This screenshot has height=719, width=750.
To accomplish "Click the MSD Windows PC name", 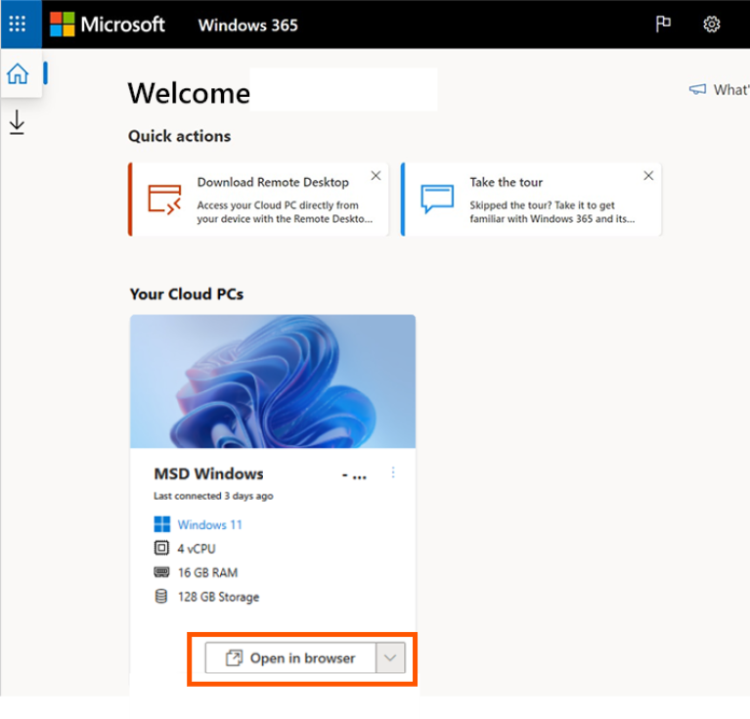I will point(208,473).
